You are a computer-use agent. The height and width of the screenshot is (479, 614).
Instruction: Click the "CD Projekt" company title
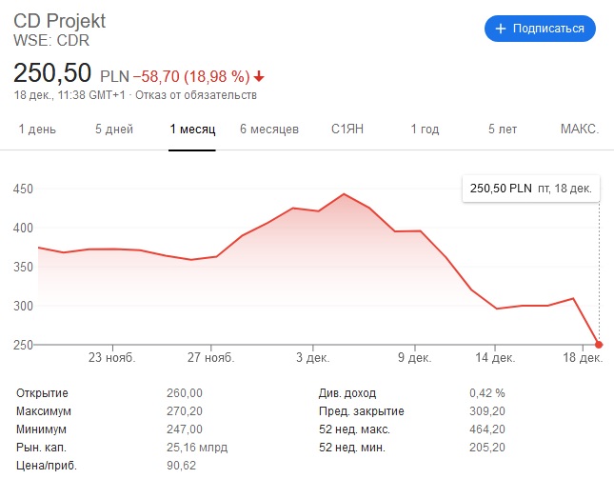[x=60, y=21]
